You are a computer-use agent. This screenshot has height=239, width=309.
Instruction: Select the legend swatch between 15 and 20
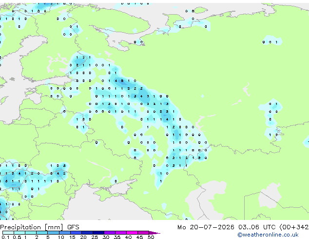pos(76,233)
